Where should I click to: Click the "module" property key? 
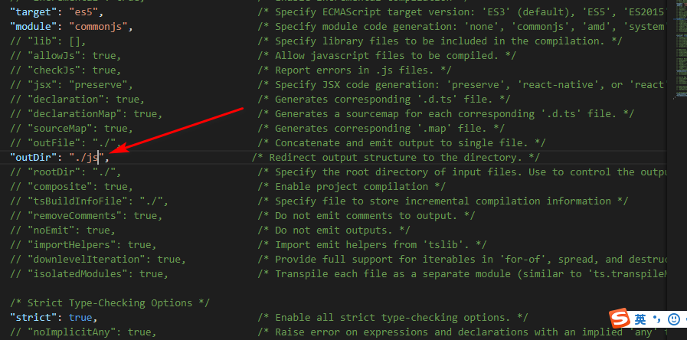tap(33, 26)
